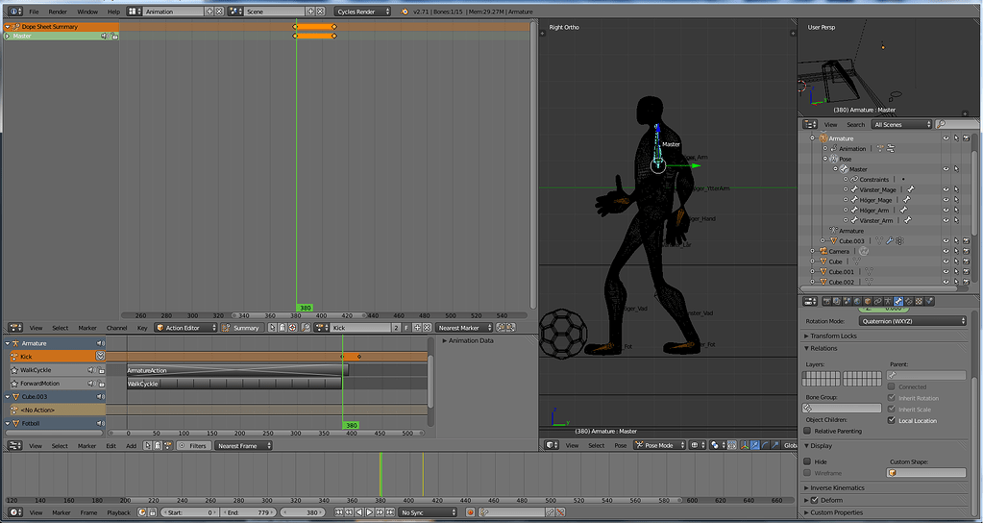983x523 pixels.
Task: Toggle Relative Parenting checkbox
Action: 807,432
